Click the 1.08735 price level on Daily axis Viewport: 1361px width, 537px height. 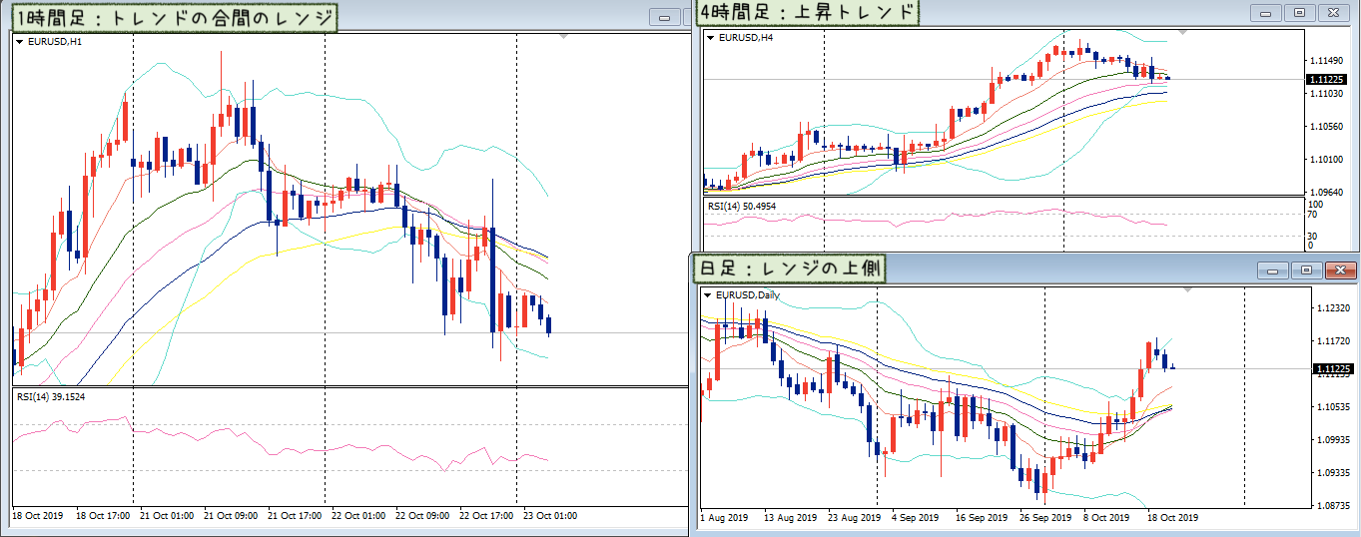pos(1335,505)
